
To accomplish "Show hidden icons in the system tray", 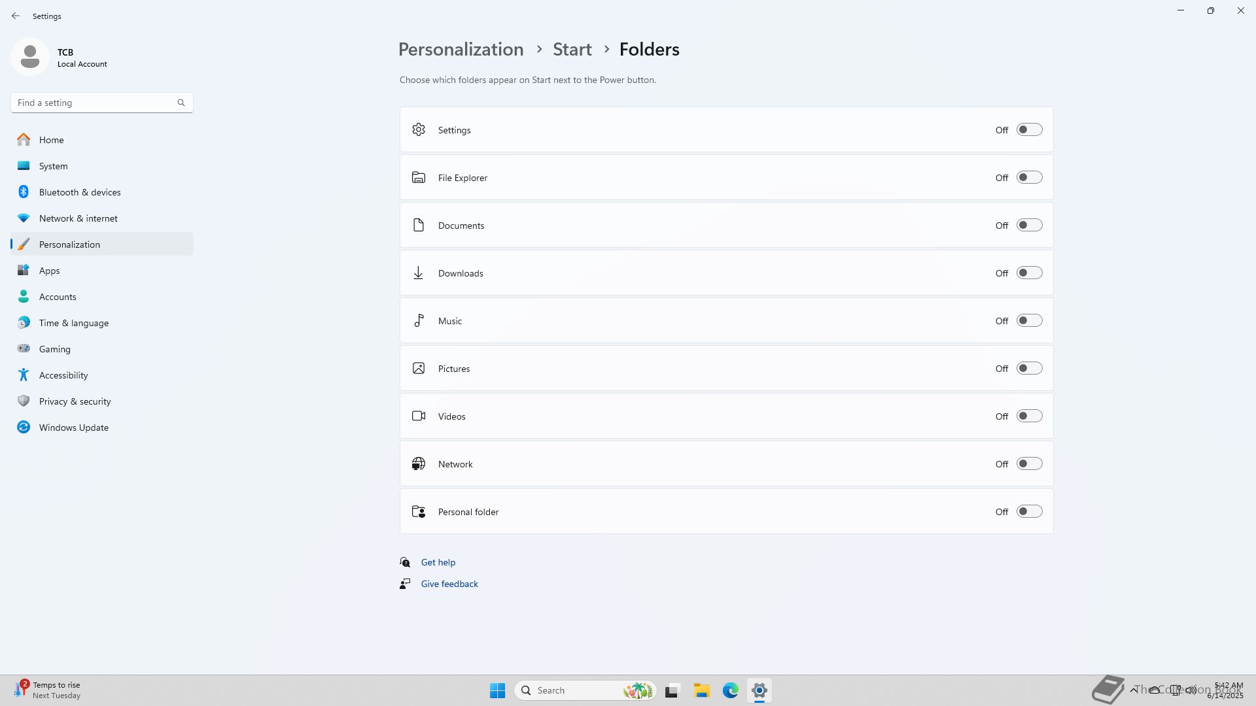I will [1133, 690].
